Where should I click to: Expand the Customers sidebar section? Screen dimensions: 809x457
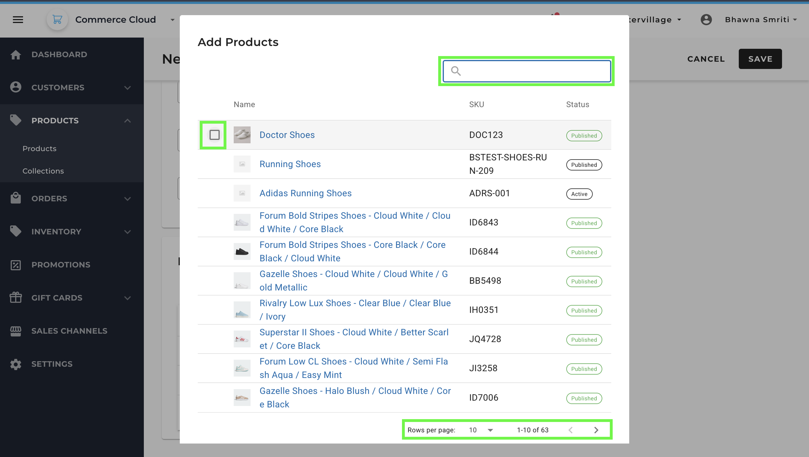pos(127,87)
